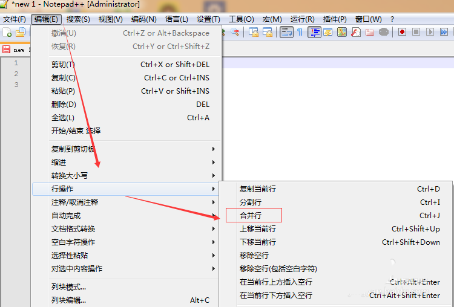
Task: Click Run macro multiple times icon
Action: coord(444,32)
